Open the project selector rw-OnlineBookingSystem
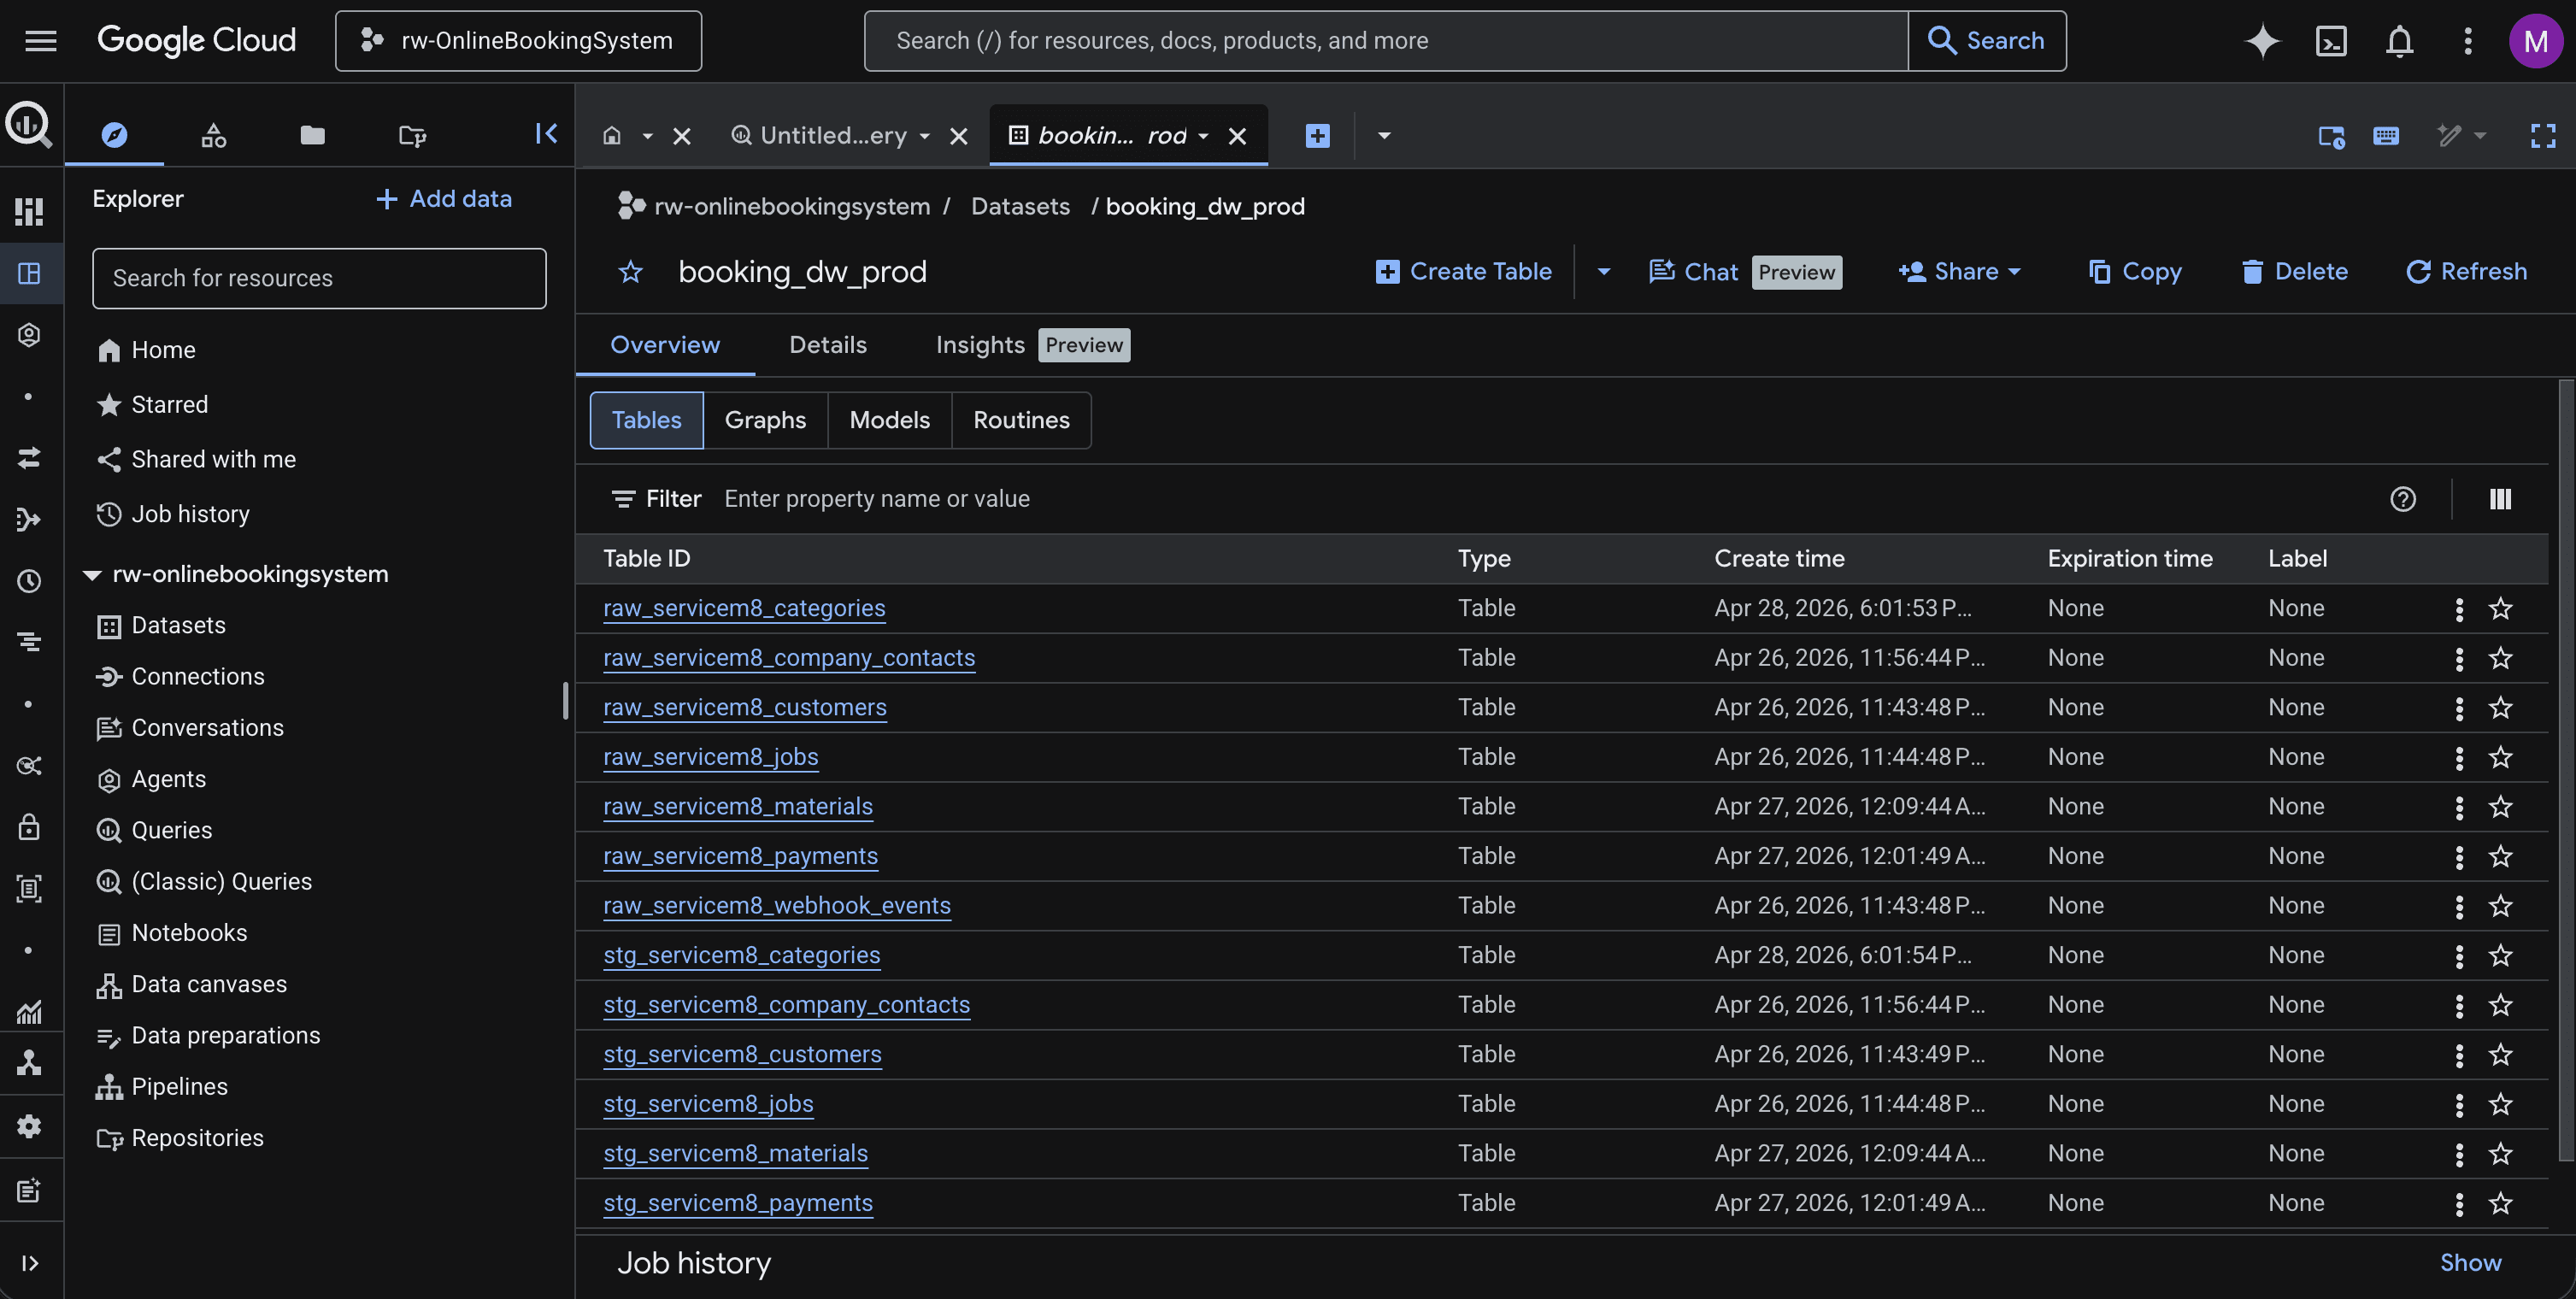The image size is (2576, 1299). 518,41
